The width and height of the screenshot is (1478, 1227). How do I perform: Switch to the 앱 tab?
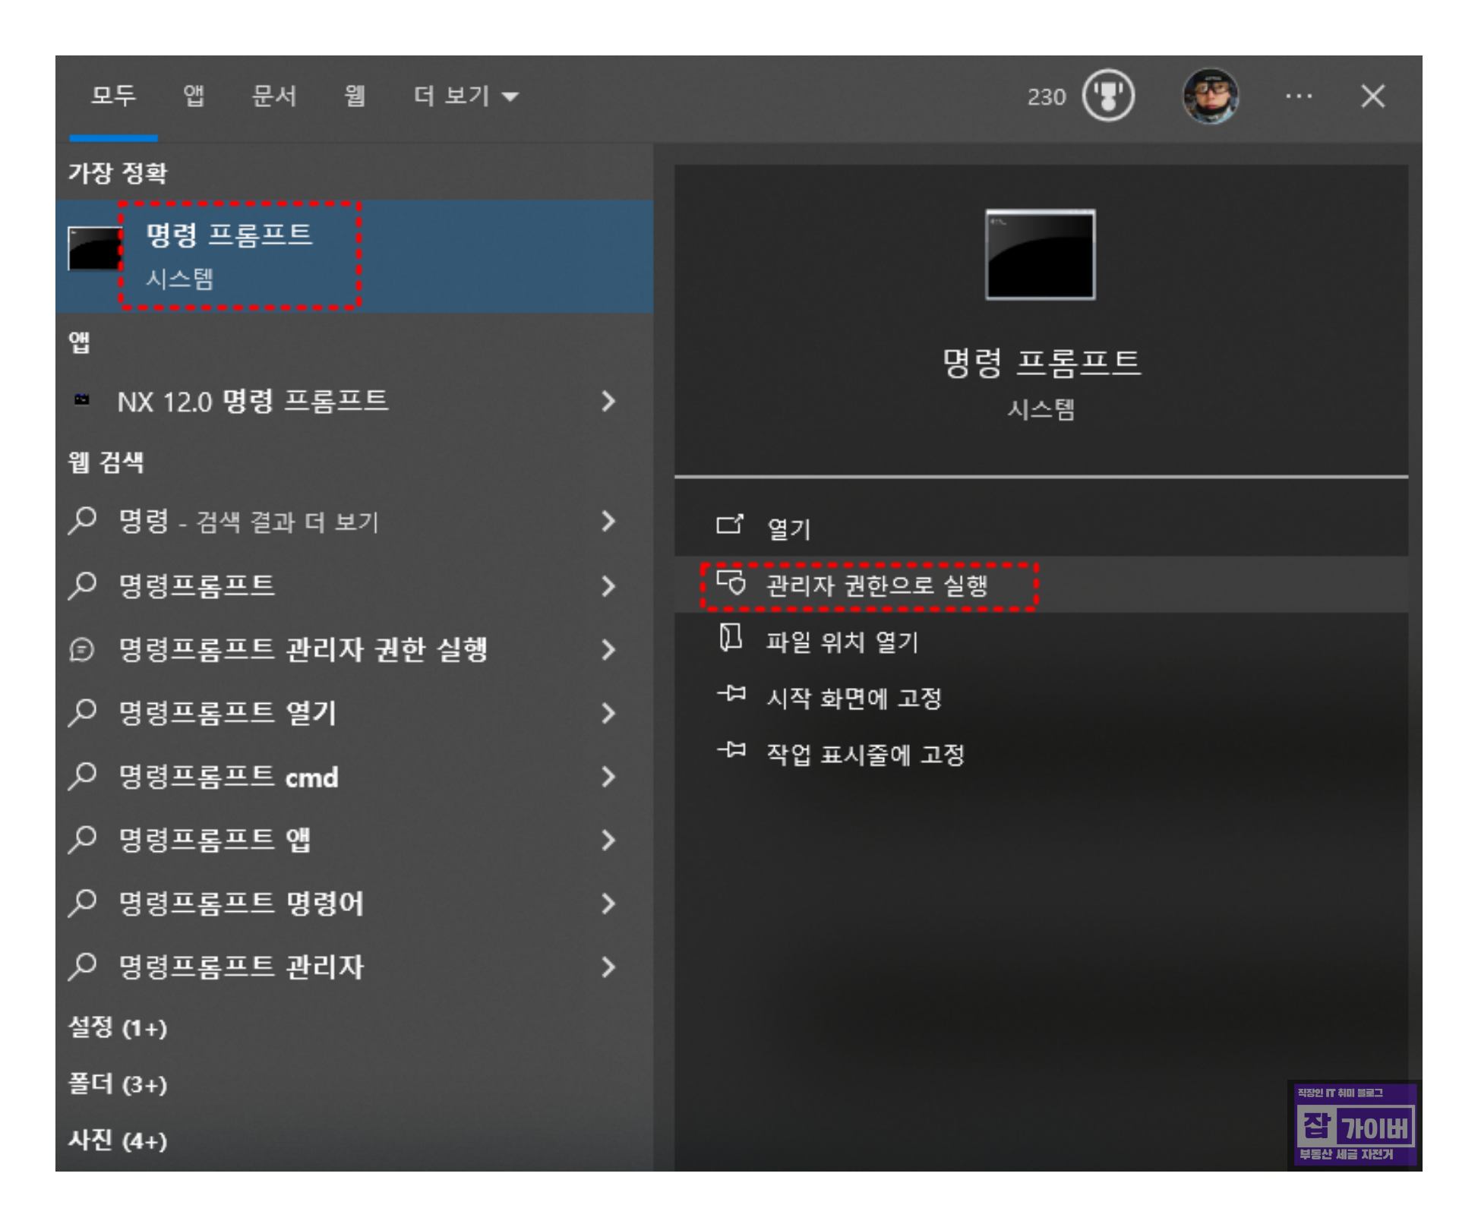[194, 96]
